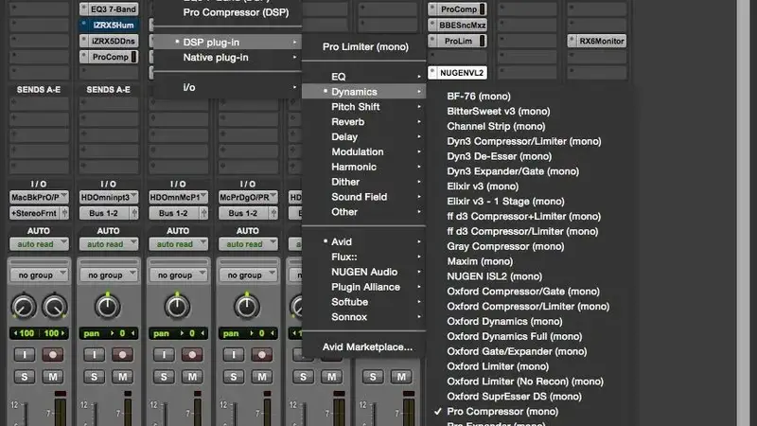Select Dyn3 Expander/Gate (mono) plug-in
757x426 pixels.
pos(513,171)
